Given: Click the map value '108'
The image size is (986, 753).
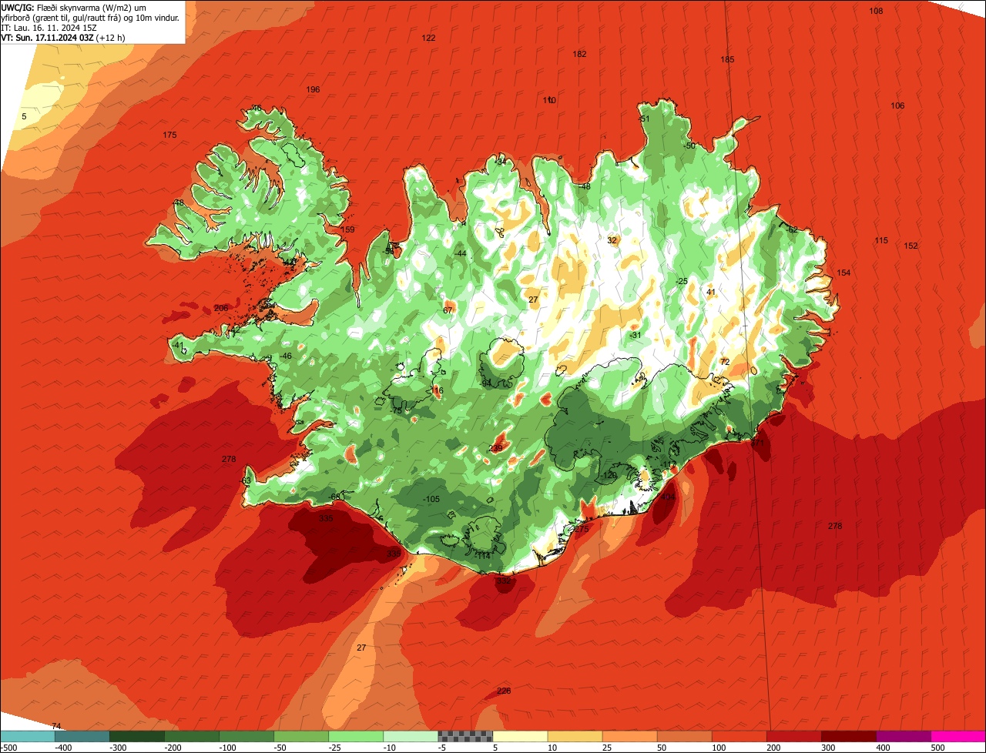Looking at the screenshot, I should 876,11.
